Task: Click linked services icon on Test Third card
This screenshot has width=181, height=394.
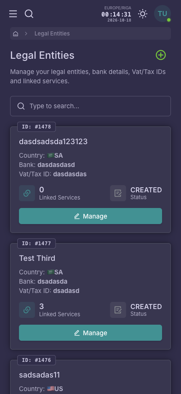Action: point(27,310)
